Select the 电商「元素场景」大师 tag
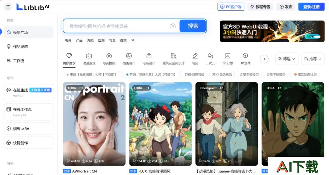 [x=91, y=74]
